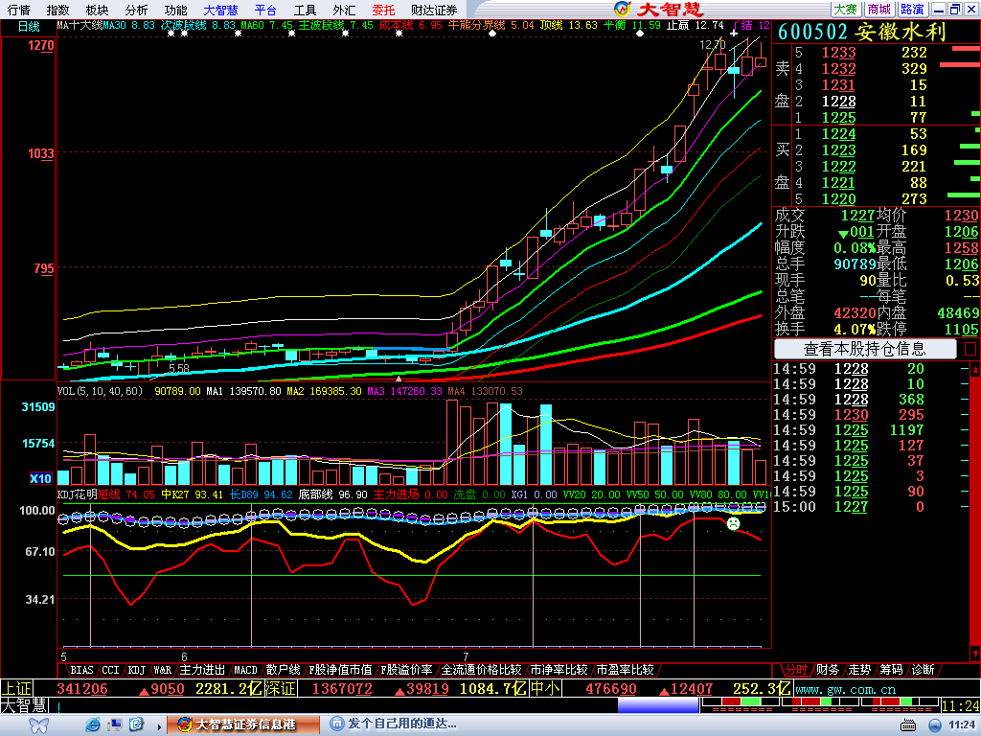The height and width of the screenshot is (736, 981).
Task: Open the 外汇 menu
Action: click(x=344, y=10)
